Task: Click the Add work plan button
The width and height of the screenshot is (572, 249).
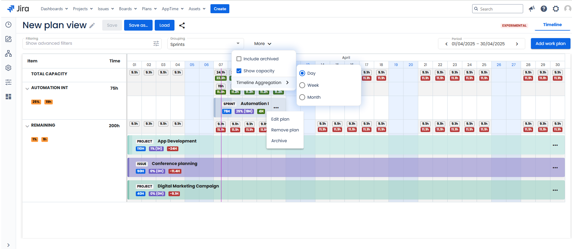Action: click(550, 43)
